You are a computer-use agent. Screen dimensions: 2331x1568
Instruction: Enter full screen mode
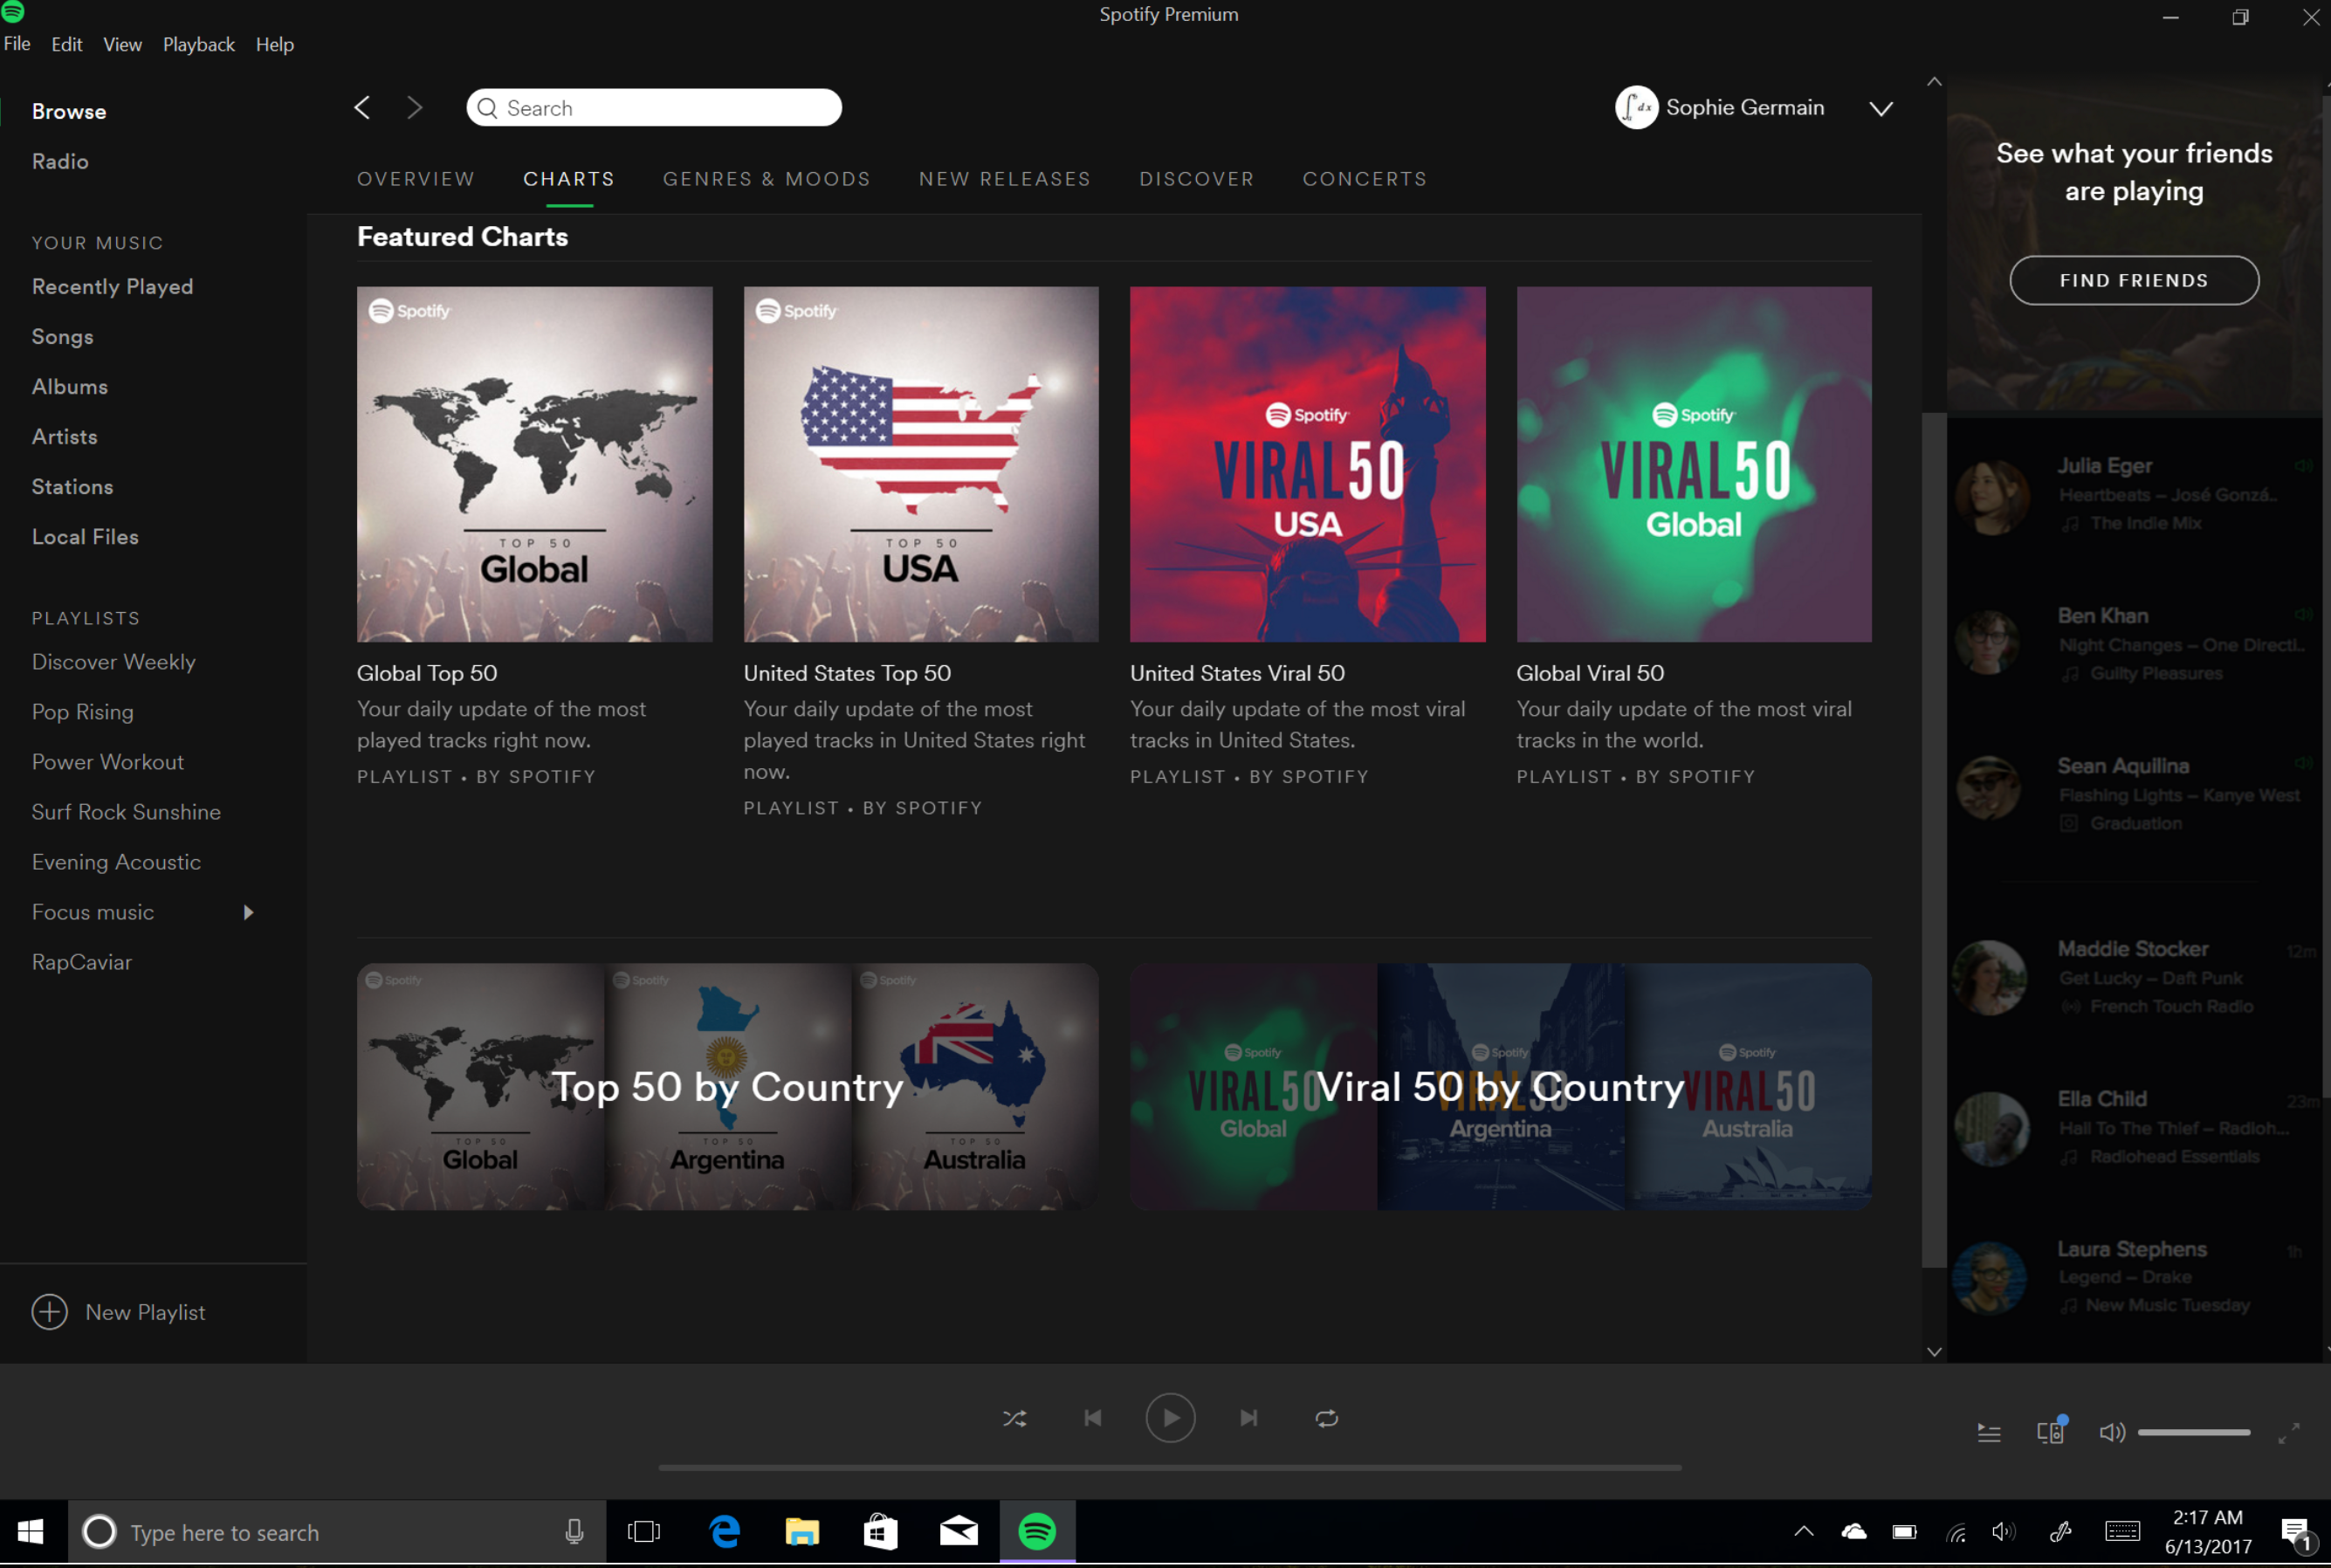coord(2288,1433)
